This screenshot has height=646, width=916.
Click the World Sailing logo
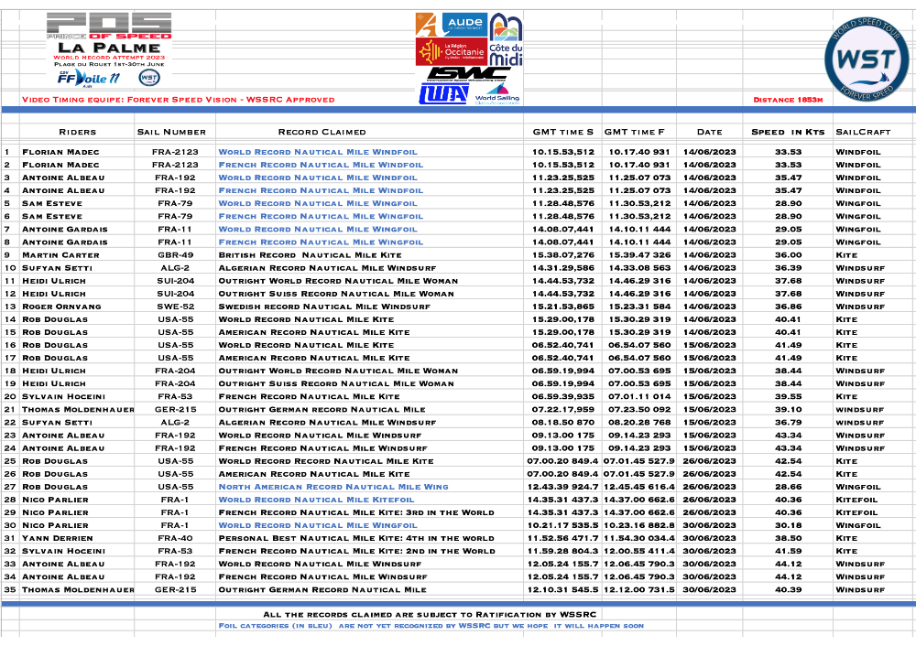pos(497,94)
